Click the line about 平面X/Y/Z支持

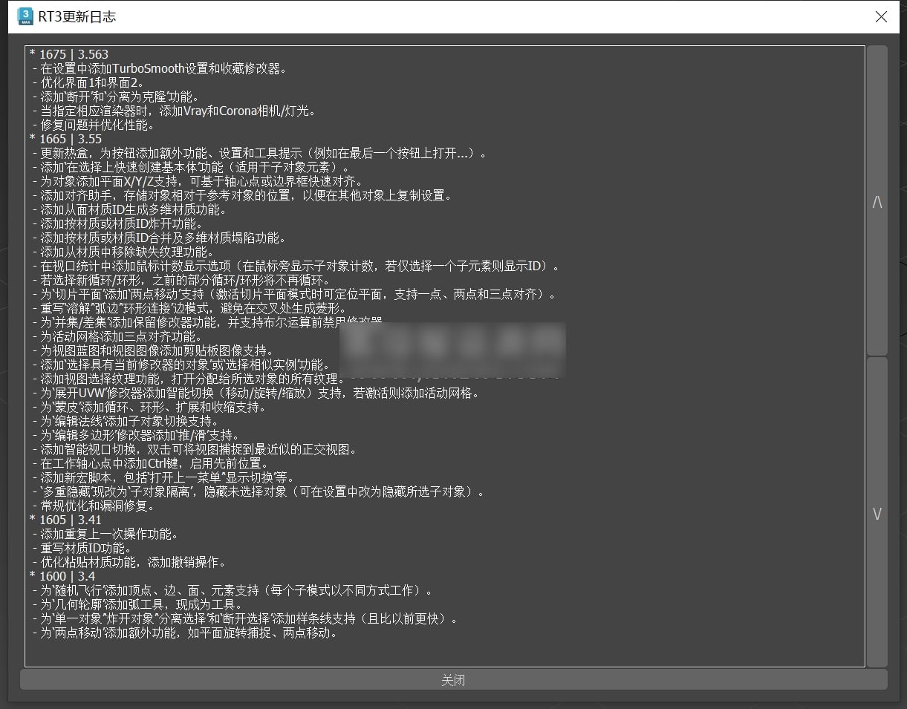198,181
